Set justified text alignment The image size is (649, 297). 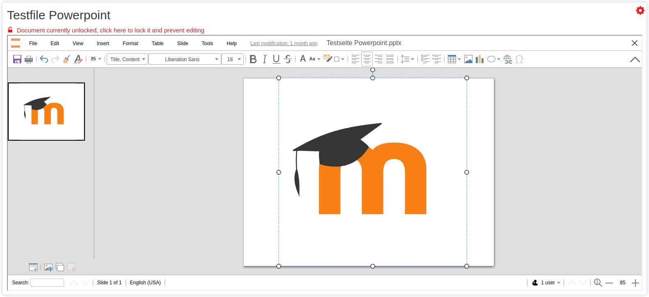[390, 59]
